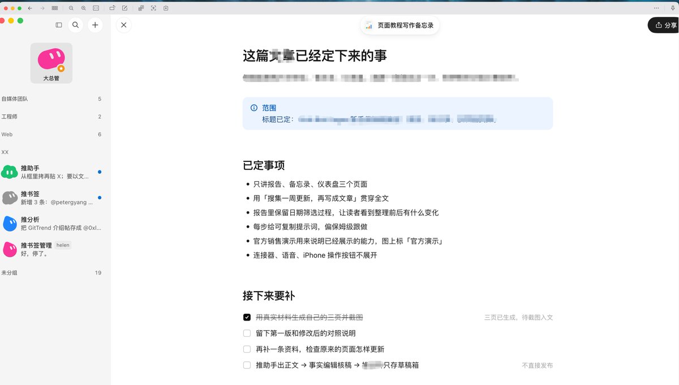Click the bullet 连接器、语音、iPhone 操作按钮不展开
Screen dimensions: 679x385
[x=315, y=255]
